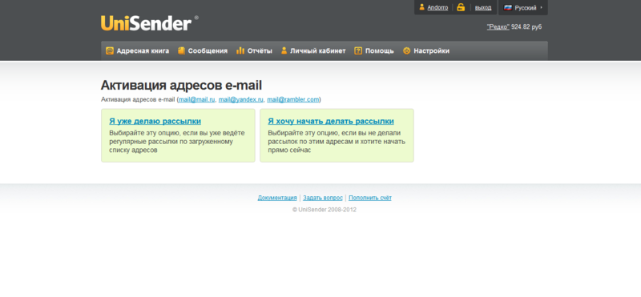Open the Задать вопрос footer link
The width and height of the screenshot is (641, 297).
(x=323, y=198)
